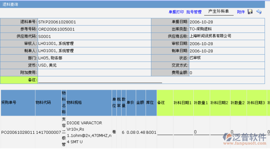This screenshot has width=270, height=149.
Task: Click the 金额 column header
Action: pos(140,102)
